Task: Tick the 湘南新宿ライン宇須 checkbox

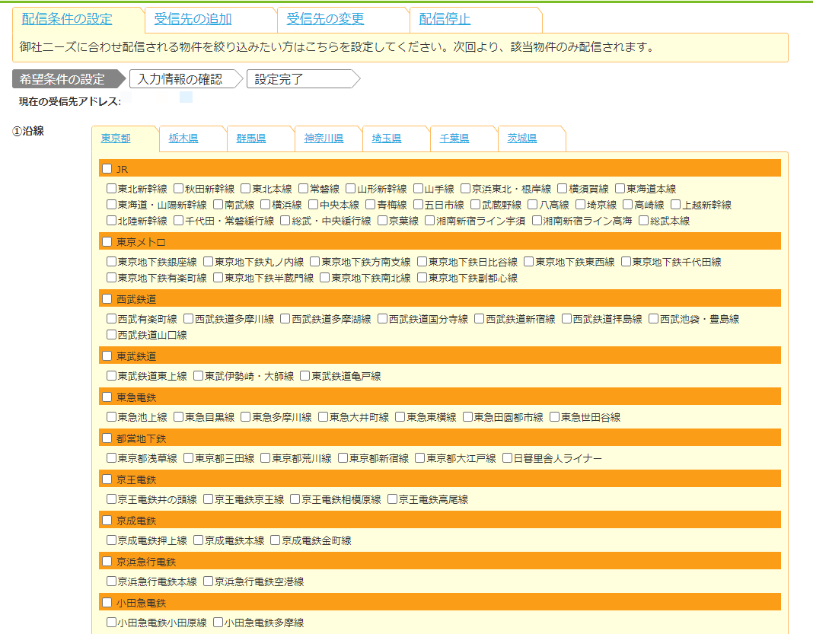Action: tap(430, 220)
